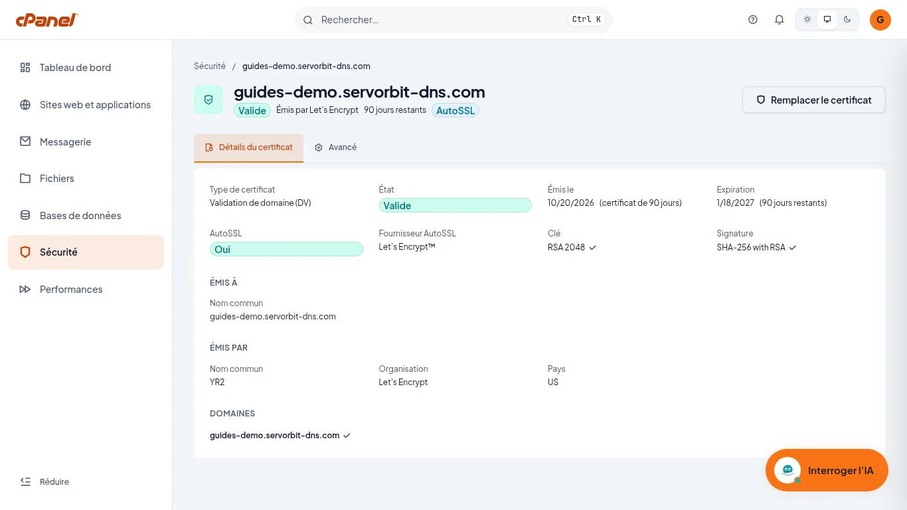Screen dimensions: 907x510
Task: Click the issue date 10/20/2026
Action: tap(571, 203)
